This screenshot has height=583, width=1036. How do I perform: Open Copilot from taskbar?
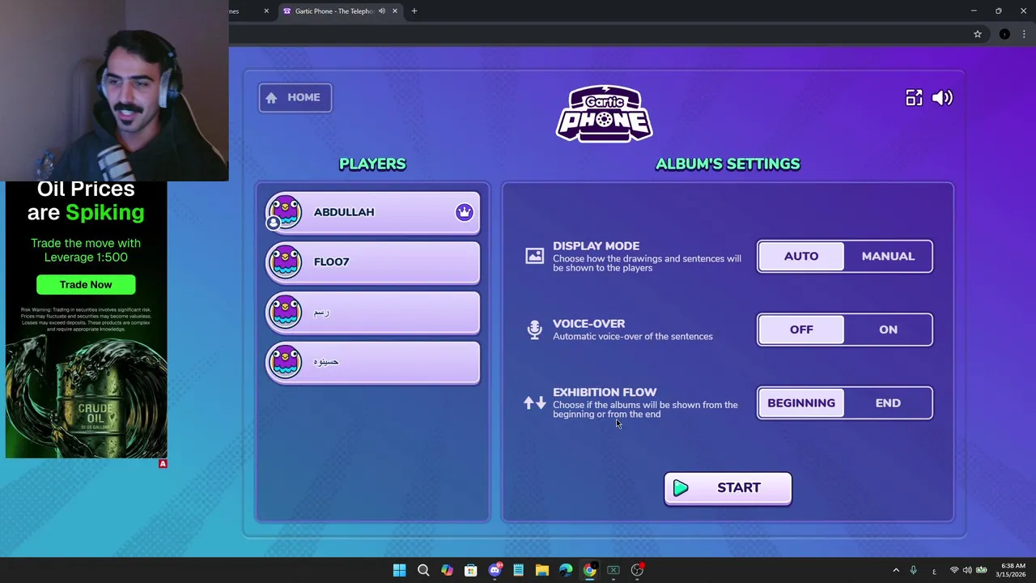click(447, 571)
